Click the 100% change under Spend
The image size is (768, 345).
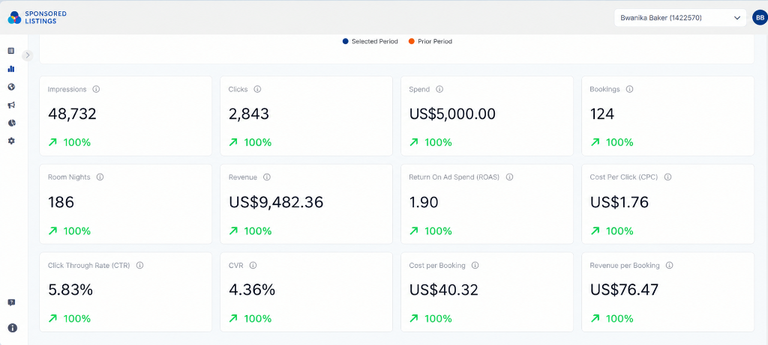(438, 143)
